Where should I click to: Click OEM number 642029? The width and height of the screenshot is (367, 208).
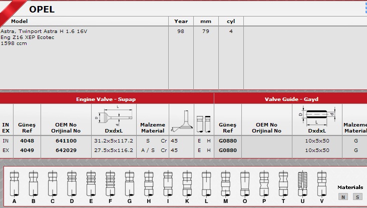point(65,150)
